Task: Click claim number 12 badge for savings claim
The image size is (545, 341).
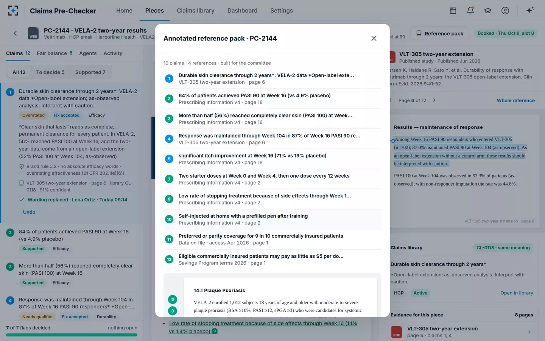Action: coord(169,259)
